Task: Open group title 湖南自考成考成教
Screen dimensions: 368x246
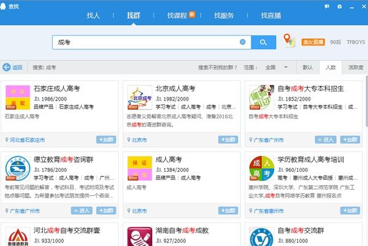Action: click(x=182, y=231)
